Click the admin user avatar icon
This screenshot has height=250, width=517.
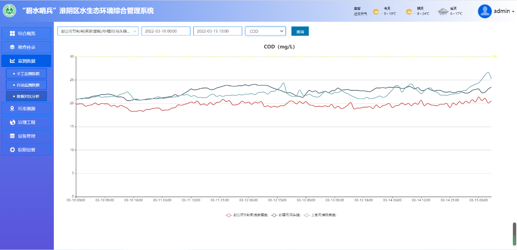(x=485, y=11)
